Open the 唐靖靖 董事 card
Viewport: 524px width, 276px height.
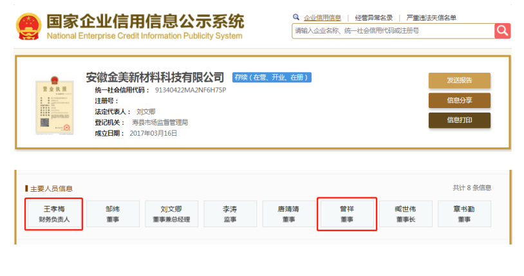point(289,214)
